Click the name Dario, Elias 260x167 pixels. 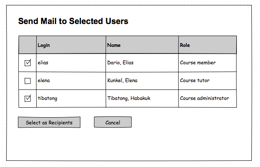pos(120,63)
